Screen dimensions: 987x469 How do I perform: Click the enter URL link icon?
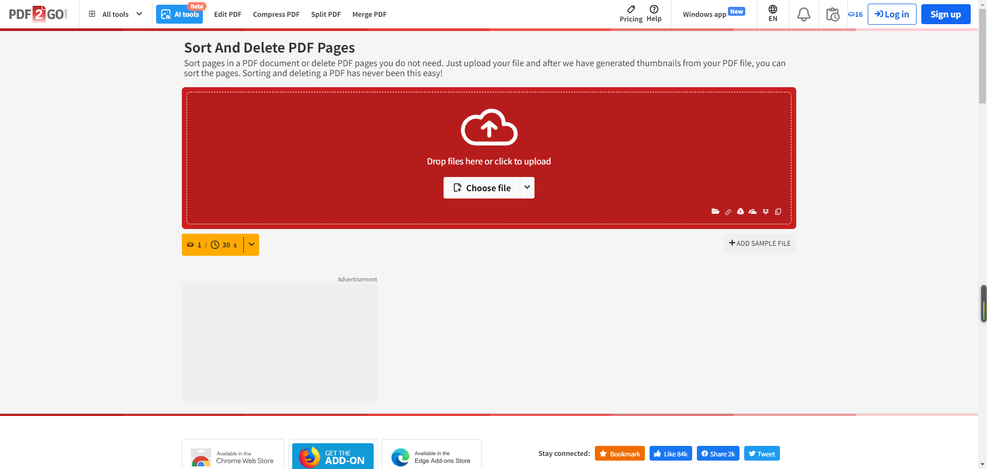pos(728,212)
